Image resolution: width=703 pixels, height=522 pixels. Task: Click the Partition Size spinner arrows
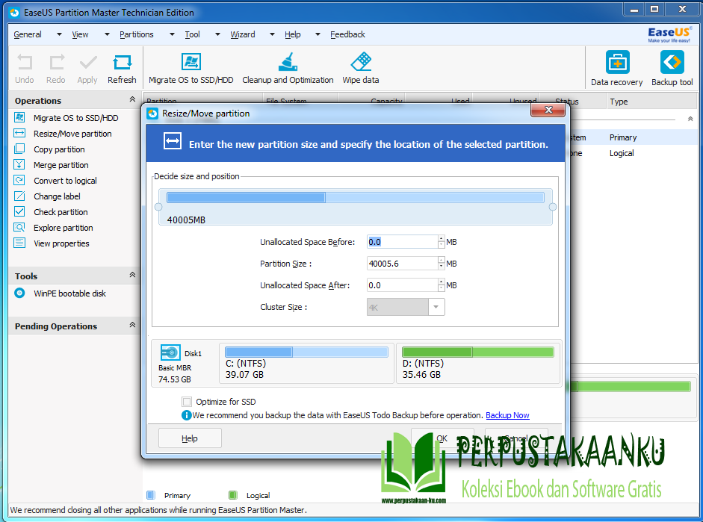click(x=442, y=264)
